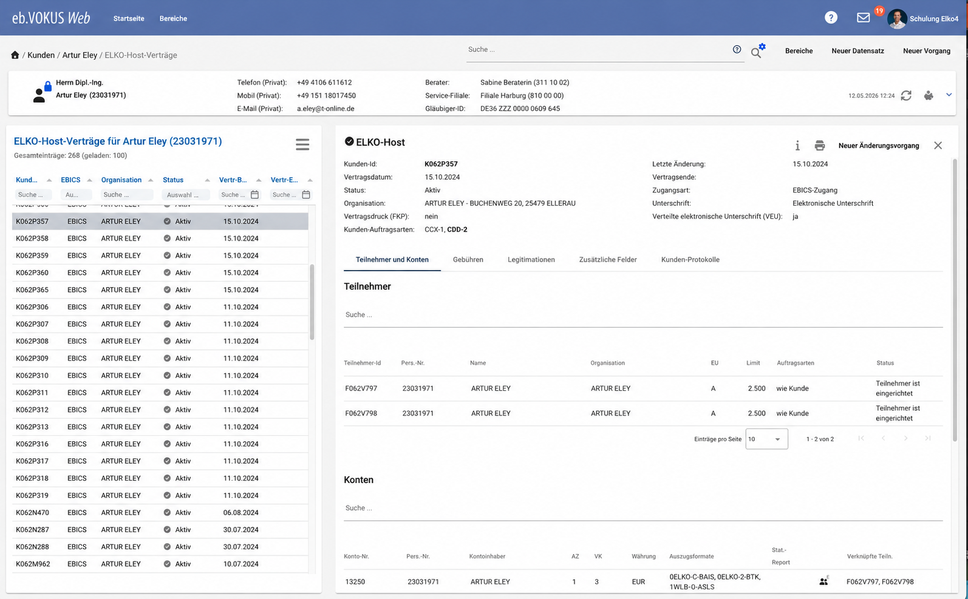Switch to Zusätzliche Felder tab
Viewport: 968px width, 599px height.
point(608,260)
